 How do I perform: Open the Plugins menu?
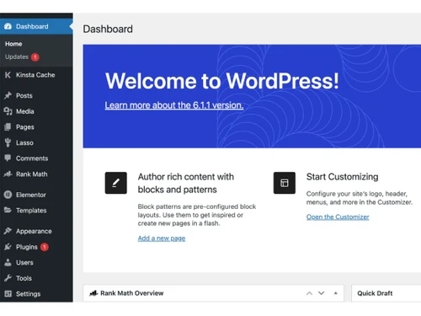tap(36, 247)
